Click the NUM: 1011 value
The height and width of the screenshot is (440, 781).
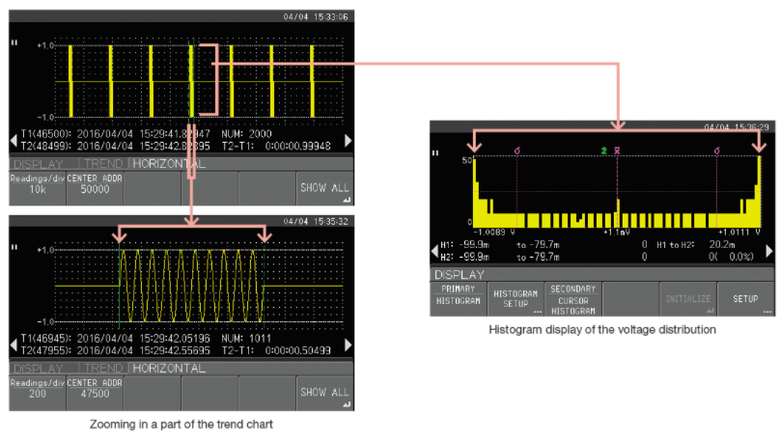click(246, 339)
